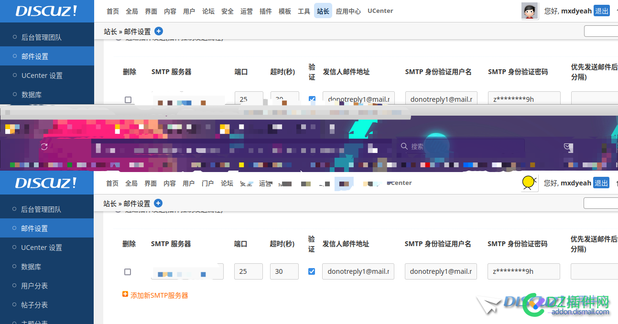Image resolution: width=618 pixels, height=324 pixels.
Task: Open the user avatar icon in top header
Action: (530, 11)
